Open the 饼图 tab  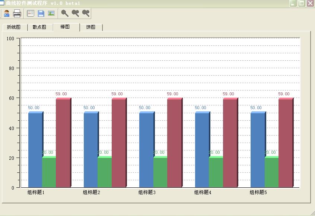(91, 27)
